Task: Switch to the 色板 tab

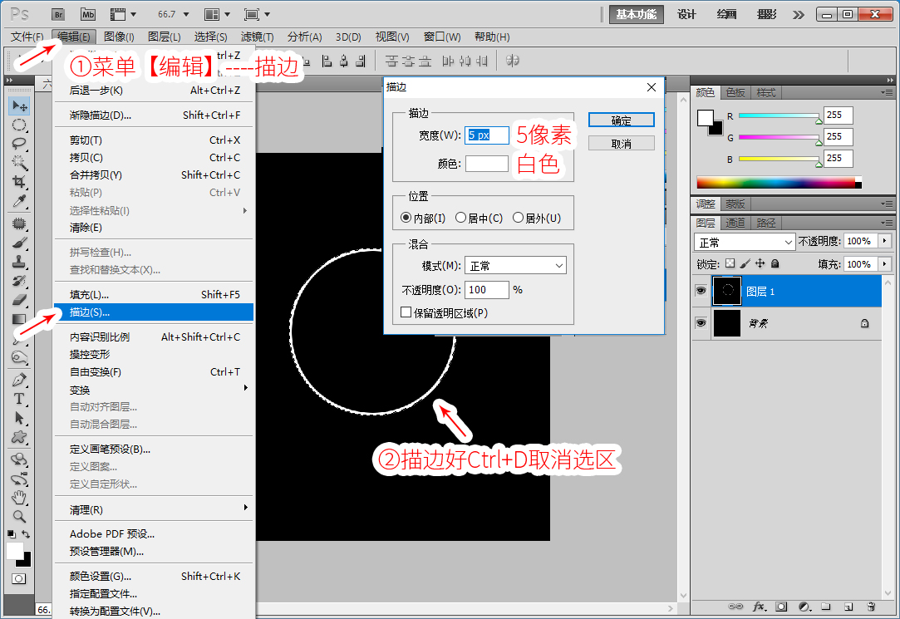Action: pos(735,92)
